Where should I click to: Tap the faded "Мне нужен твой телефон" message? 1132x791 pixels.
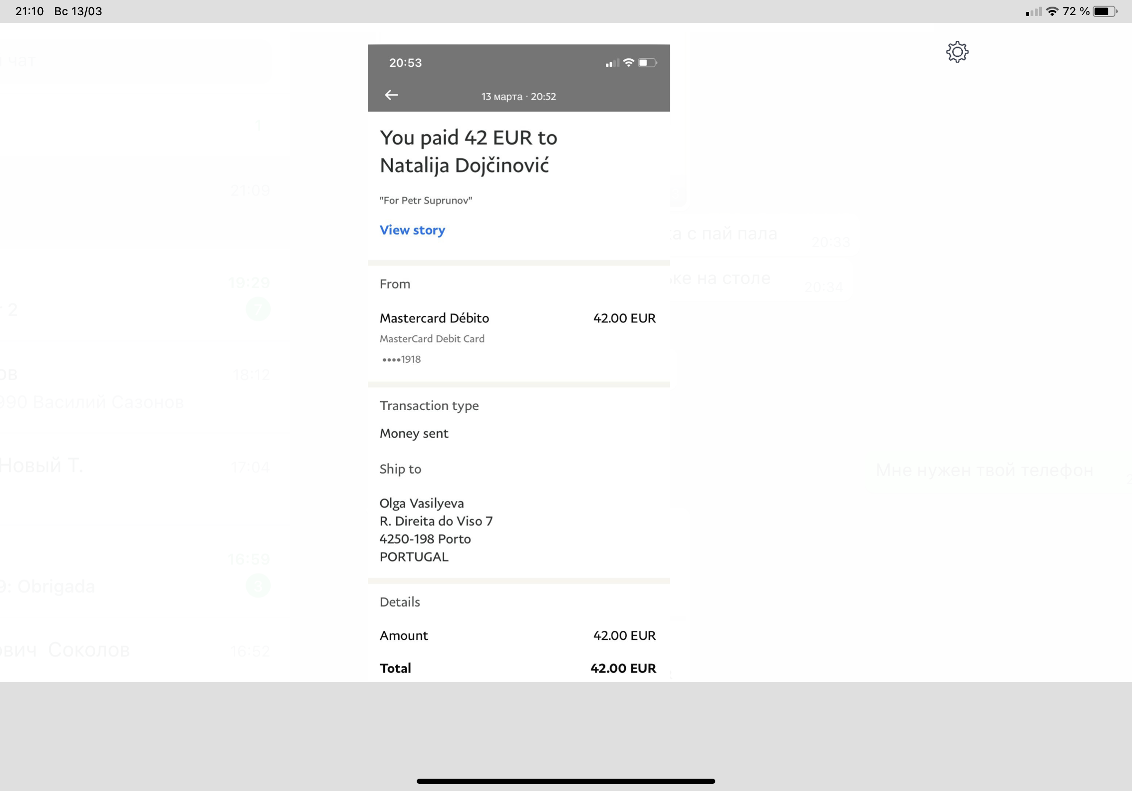tap(984, 470)
